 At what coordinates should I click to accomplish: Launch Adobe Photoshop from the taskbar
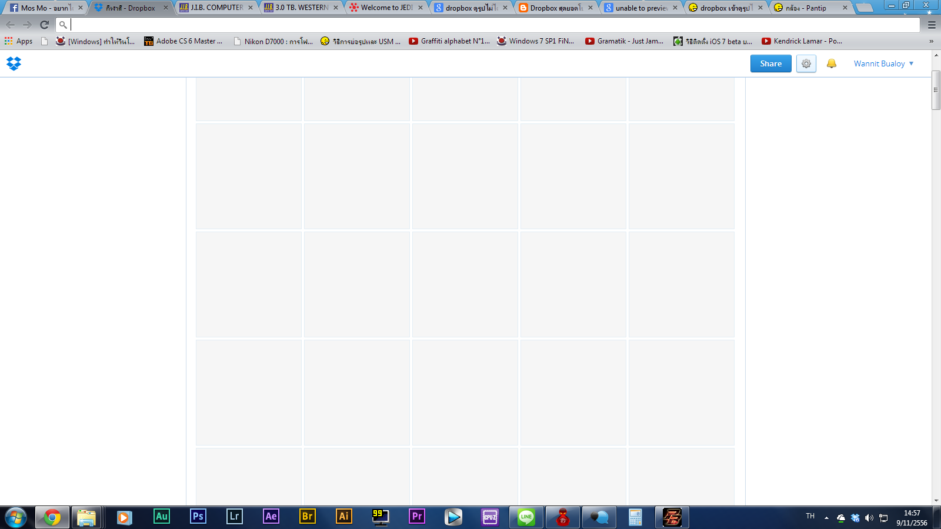pyautogui.click(x=198, y=517)
